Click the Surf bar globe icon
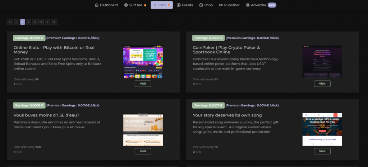 (x=126, y=5)
